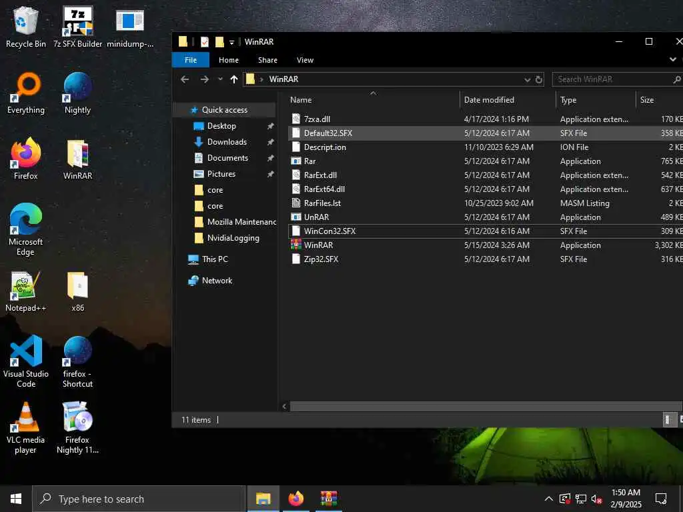The height and width of the screenshot is (512, 683).
Task: Open the WinRAR folder desktop icon
Action: tap(77, 159)
